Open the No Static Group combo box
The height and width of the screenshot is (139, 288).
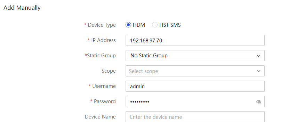point(195,56)
